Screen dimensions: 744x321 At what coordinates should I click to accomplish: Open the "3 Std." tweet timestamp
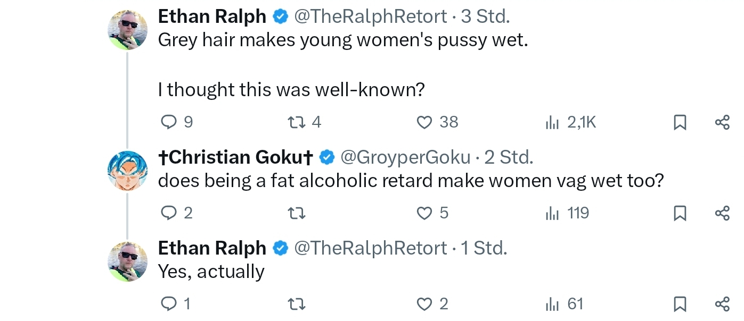click(485, 16)
